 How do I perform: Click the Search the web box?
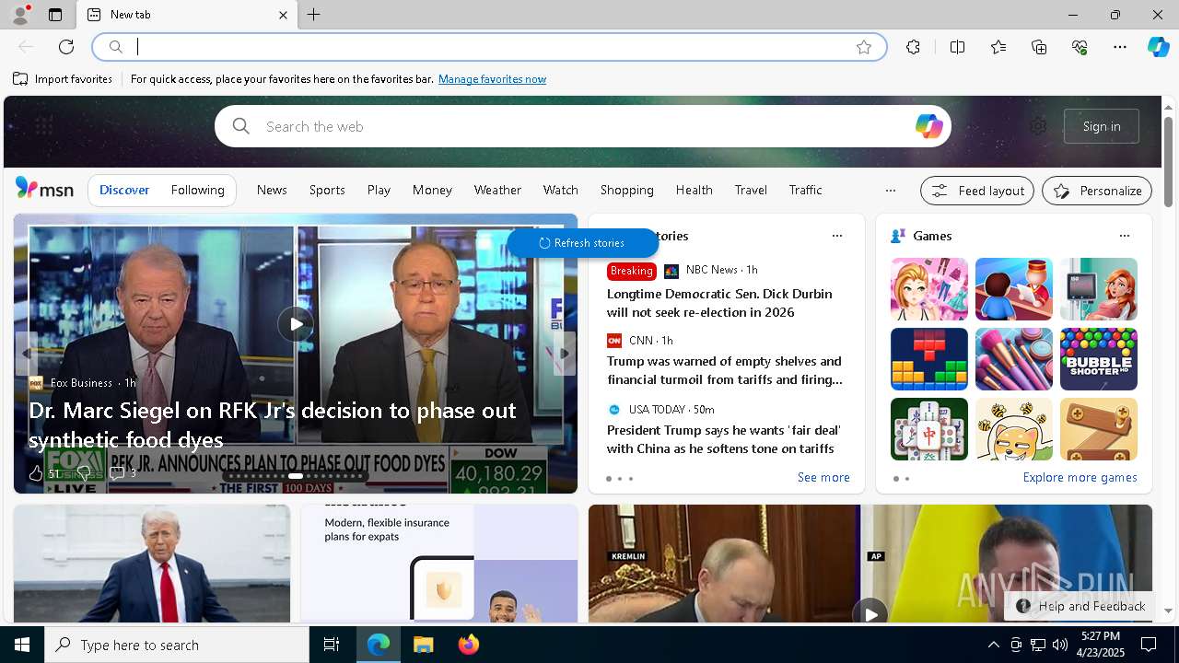pos(582,126)
